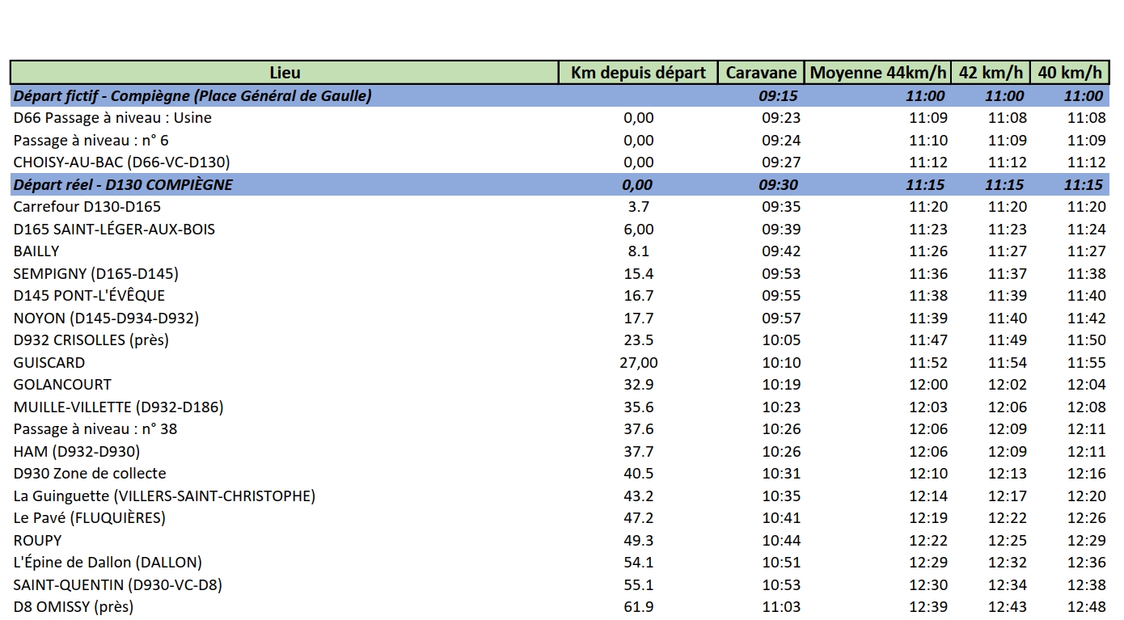
Task: Click the 'Lieu' column header
Action: click(x=285, y=73)
